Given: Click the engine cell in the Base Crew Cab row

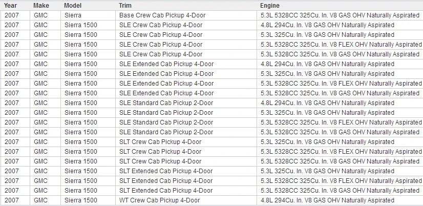Looking at the screenshot, I should (x=340, y=15).
